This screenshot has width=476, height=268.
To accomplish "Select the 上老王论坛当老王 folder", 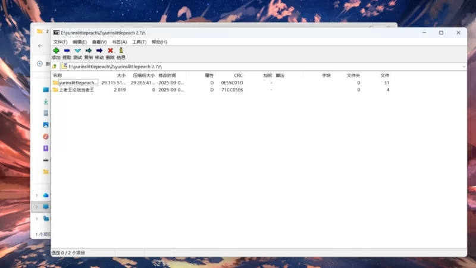I will [76, 90].
